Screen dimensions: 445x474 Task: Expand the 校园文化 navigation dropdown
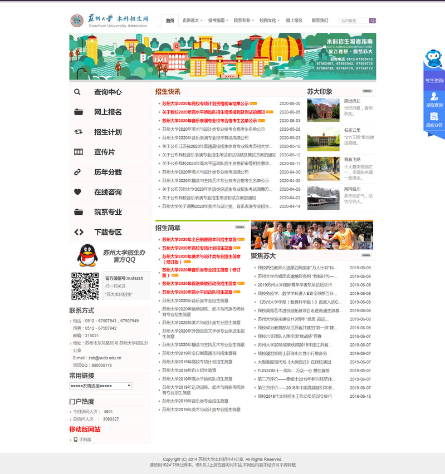tap(269, 21)
